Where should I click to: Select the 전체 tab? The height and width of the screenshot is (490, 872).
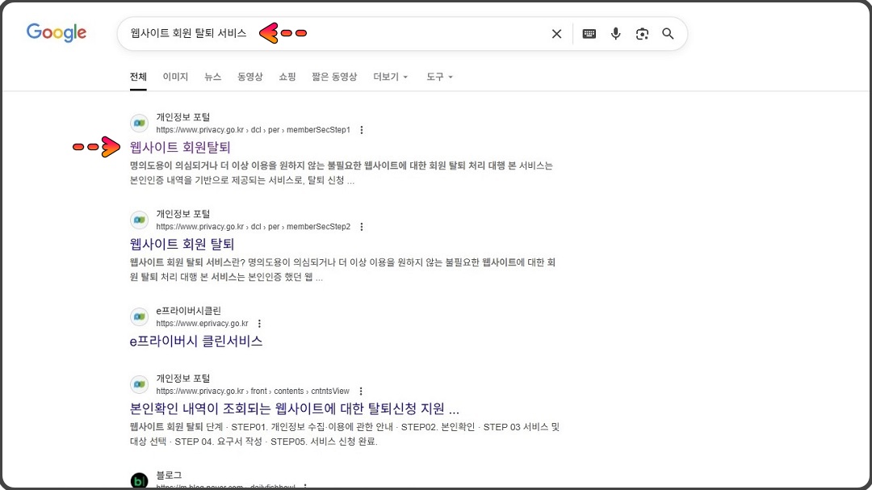138,77
